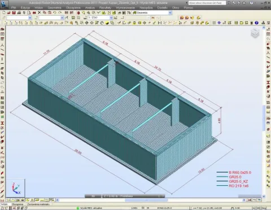Click the XYZ axis orientation widget

16,188
